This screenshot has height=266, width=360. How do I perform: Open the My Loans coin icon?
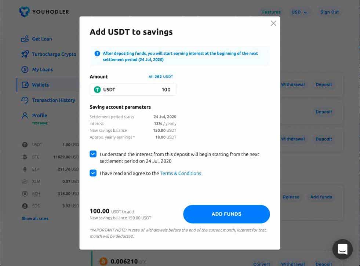click(x=25, y=69)
